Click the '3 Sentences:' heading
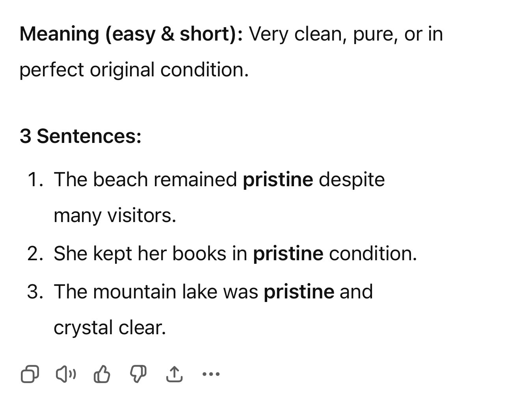Viewport: 506px width, 400px height. (x=80, y=136)
